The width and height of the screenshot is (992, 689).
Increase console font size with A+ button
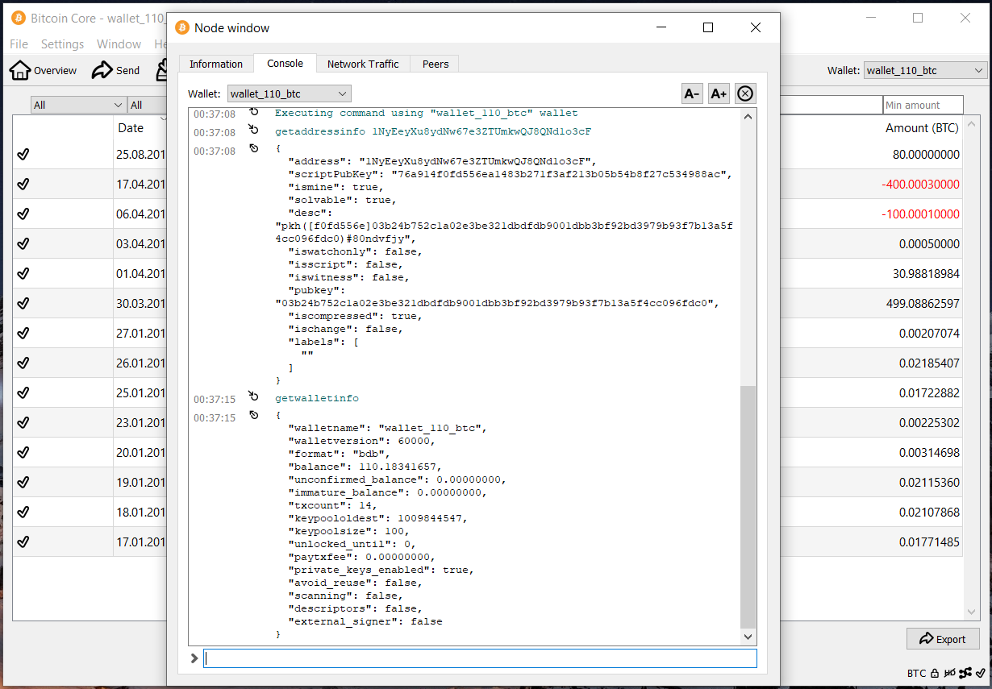719,93
